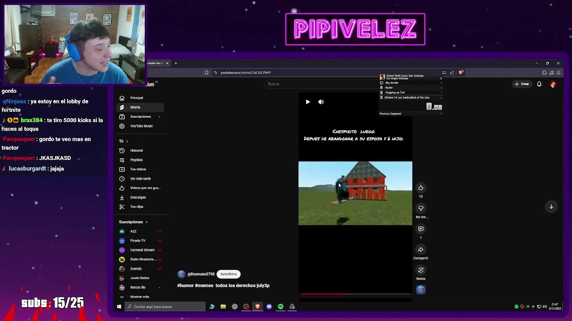Click the Previous Segment row
This screenshot has width=572, height=321.
[x=411, y=114]
